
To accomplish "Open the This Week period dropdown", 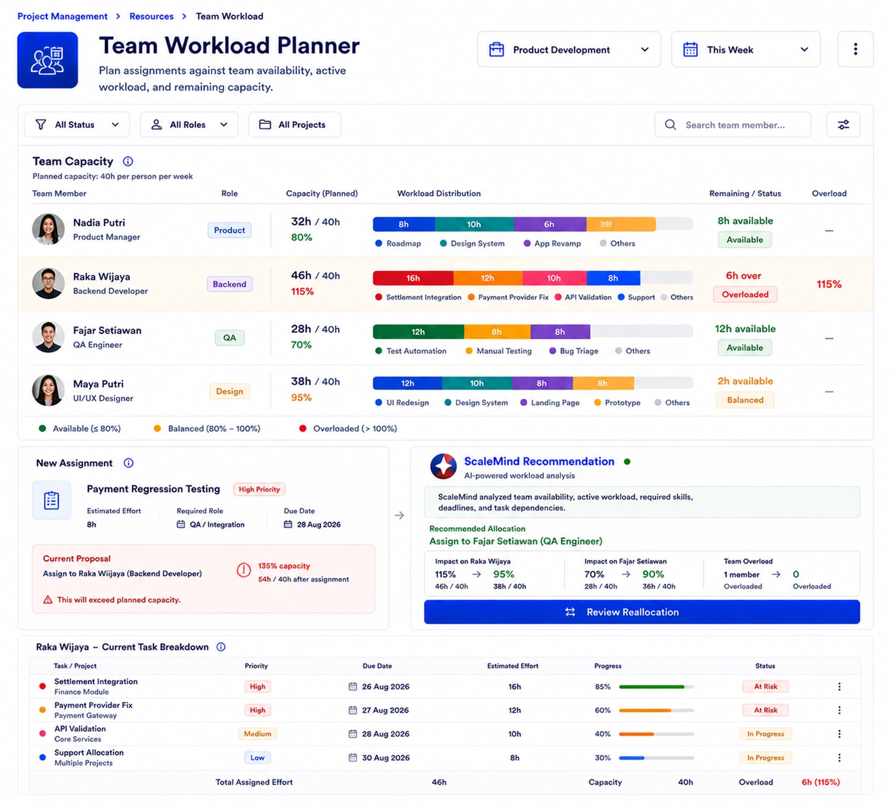I will click(746, 49).
